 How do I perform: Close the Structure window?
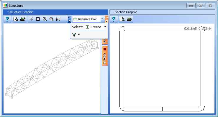click(210, 6)
